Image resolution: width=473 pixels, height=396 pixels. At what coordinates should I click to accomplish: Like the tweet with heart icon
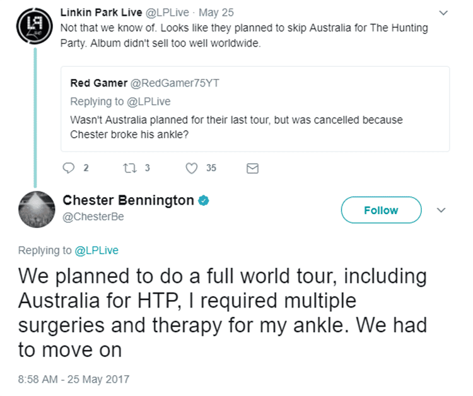tap(192, 168)
